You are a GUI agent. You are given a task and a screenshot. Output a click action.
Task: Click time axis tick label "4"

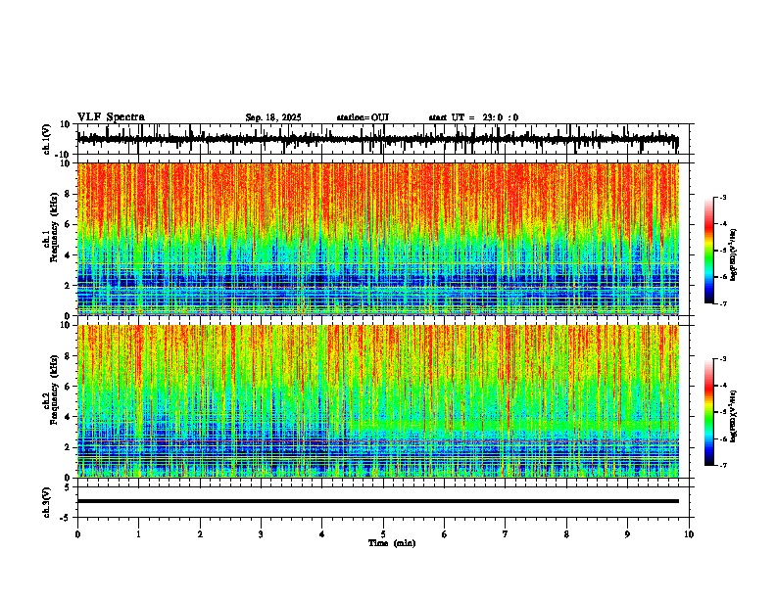[x=322, y=534]
